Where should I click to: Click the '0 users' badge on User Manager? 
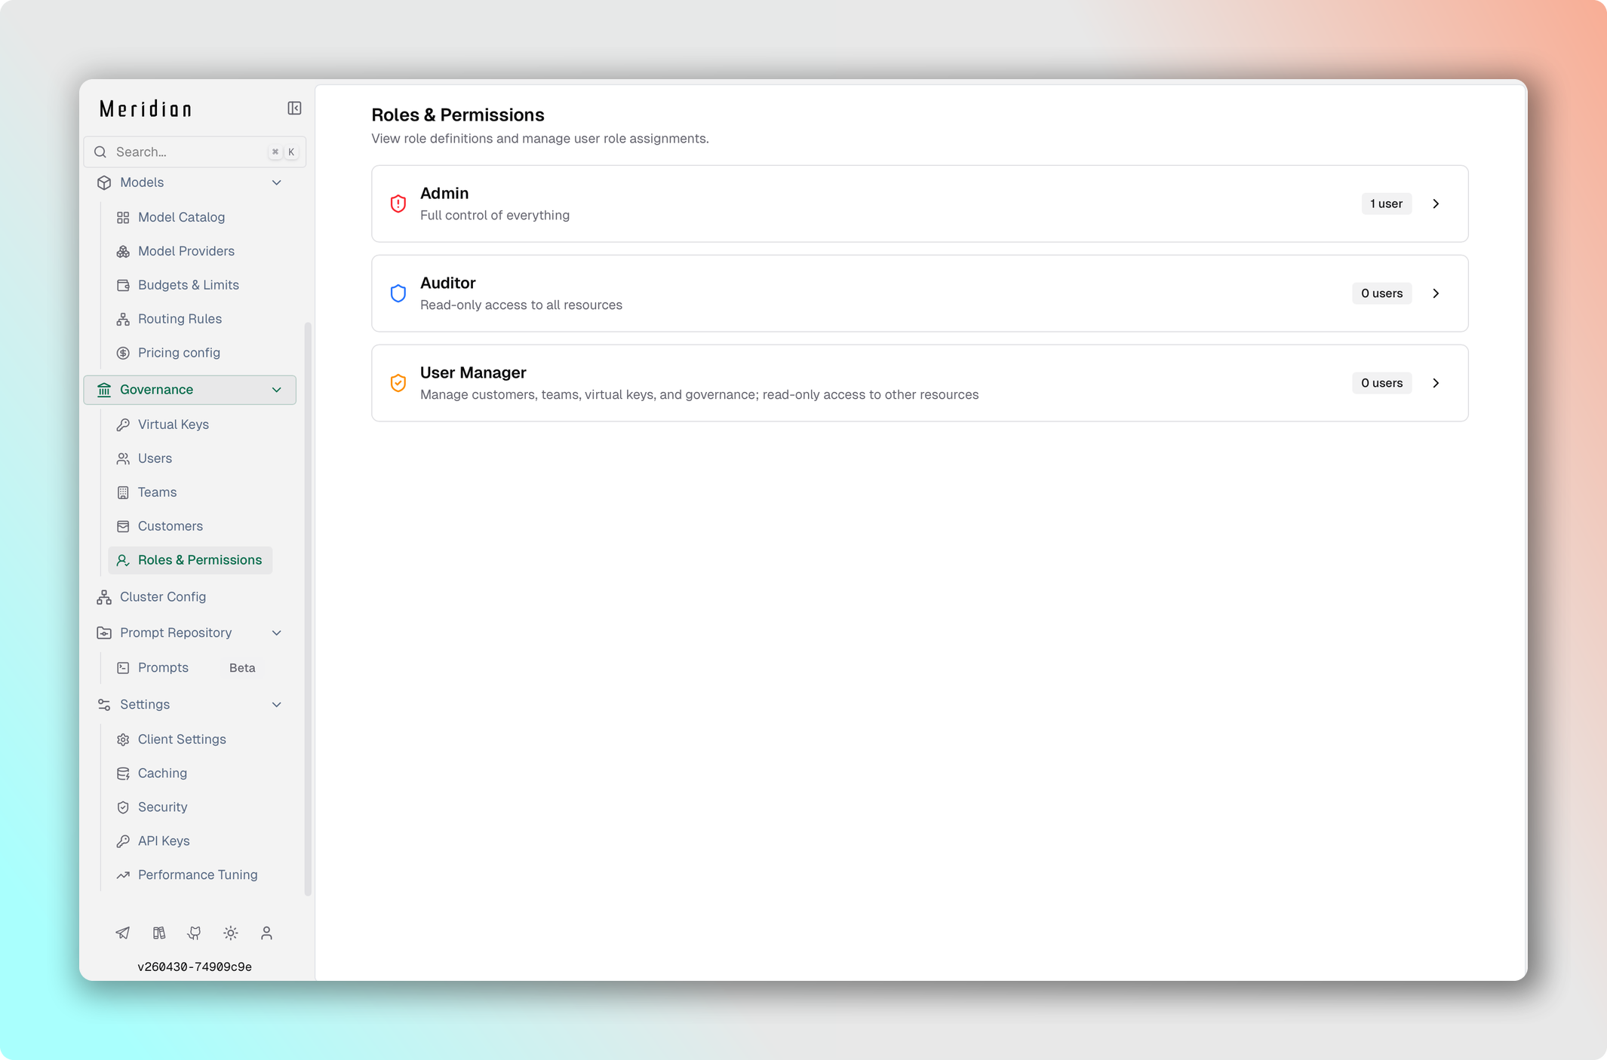pos(1381,383)
